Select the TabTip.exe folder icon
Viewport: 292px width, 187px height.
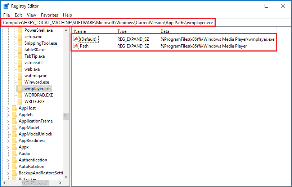click(x=20, y=56)
